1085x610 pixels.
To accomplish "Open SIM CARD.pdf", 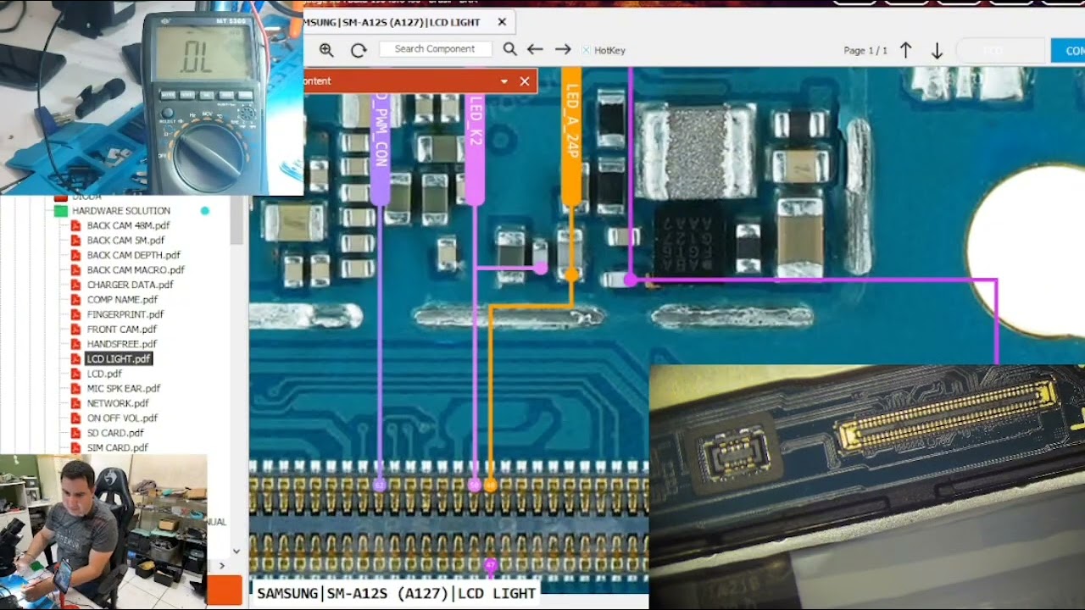I will click(117, 447).
